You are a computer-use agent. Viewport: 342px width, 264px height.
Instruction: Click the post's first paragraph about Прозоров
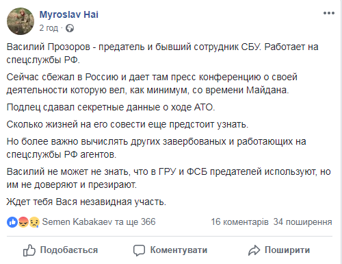(162, 53)
